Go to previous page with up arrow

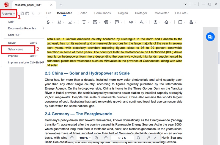tap(106, 138)
